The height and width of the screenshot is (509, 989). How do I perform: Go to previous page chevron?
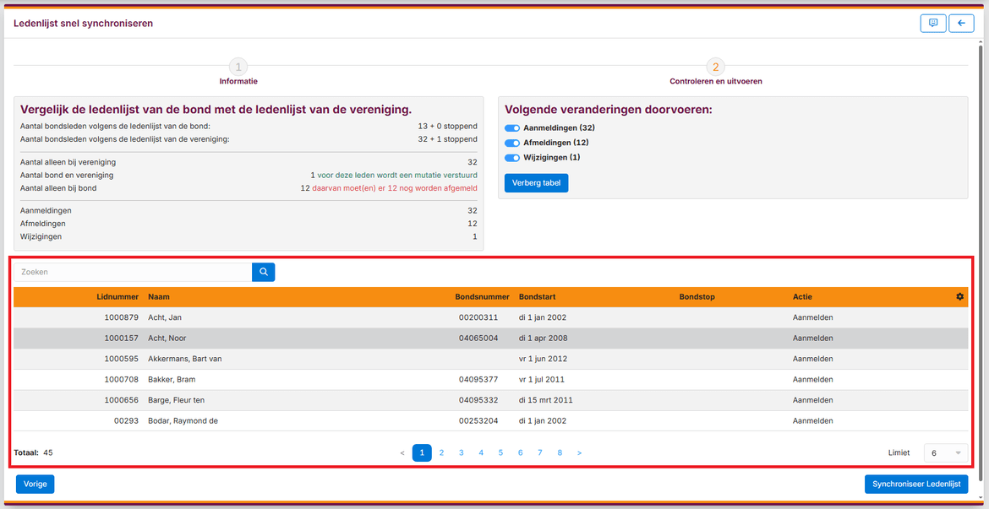(402, 453)
